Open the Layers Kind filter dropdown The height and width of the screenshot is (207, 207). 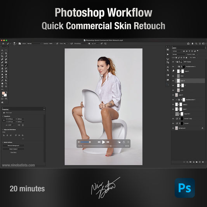tap(177, 51)
